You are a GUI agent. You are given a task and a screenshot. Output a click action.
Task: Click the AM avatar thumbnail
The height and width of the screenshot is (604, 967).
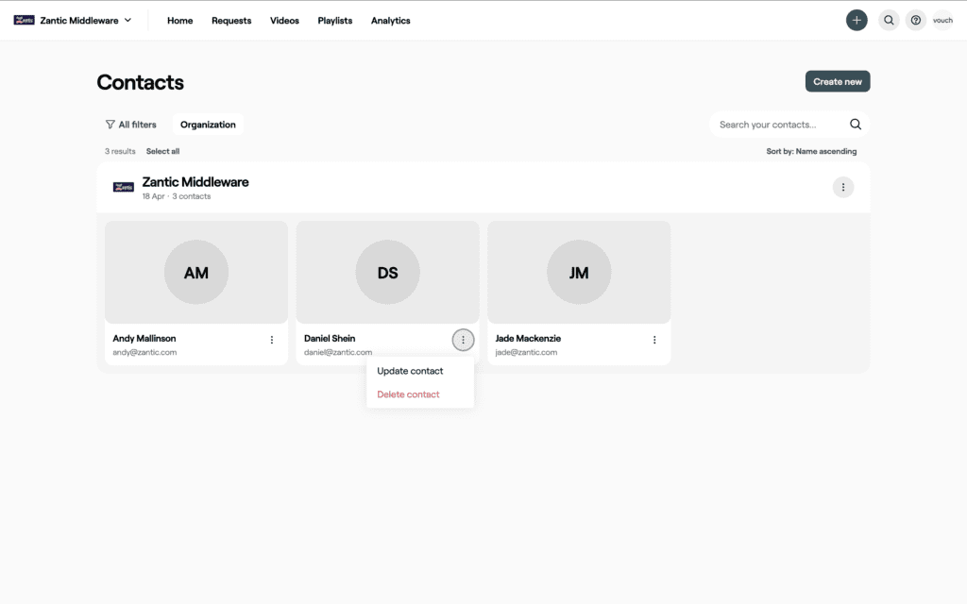(196, 273)
